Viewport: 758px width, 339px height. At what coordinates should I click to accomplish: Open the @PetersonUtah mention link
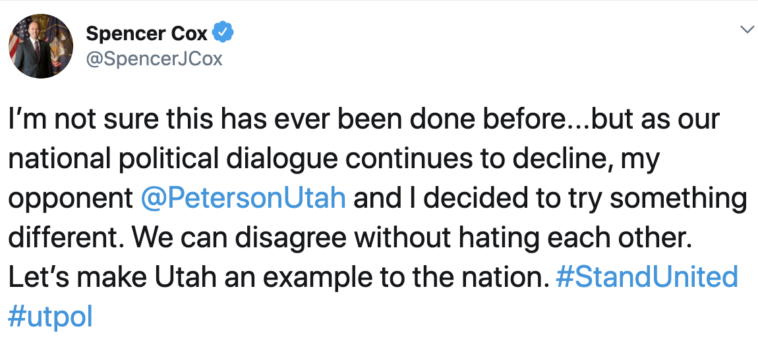tap(243, 199)
